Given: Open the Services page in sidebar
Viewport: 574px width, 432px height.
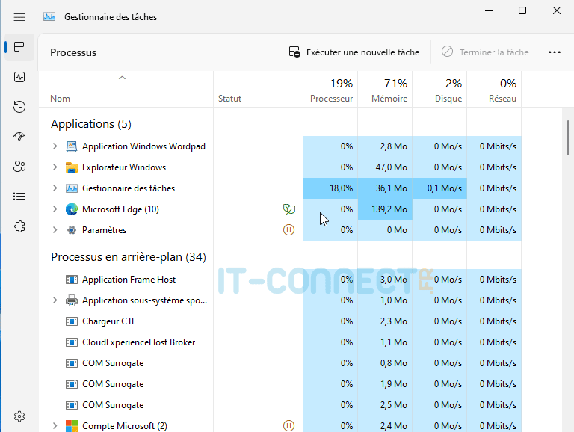Looking at the screenshot, I should pos(19,226).
